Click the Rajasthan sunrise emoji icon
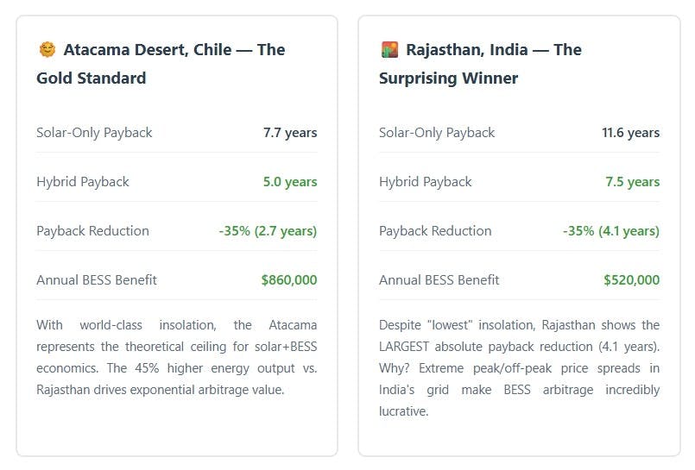Viewport: 695px width, 470px height. [389, 50]
